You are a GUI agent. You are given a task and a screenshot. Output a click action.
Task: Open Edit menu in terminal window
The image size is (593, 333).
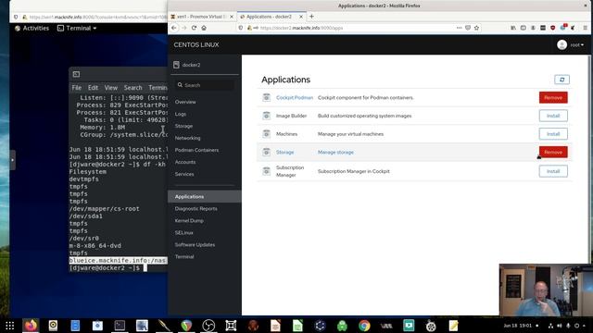(x=93, y=88)
